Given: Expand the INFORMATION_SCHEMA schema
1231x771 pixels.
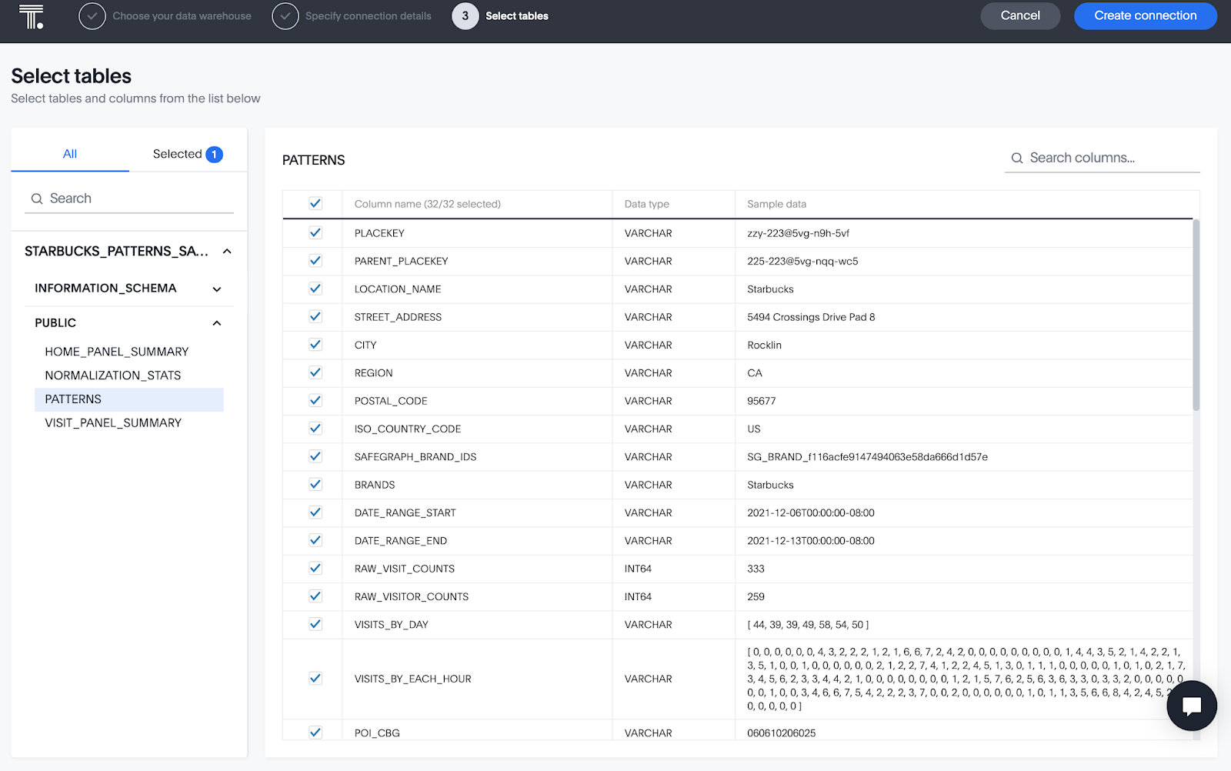Looking at the screenshot, I should (x=217, y=289).
